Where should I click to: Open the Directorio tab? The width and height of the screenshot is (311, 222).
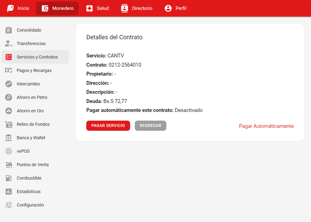tap(137, 8)
